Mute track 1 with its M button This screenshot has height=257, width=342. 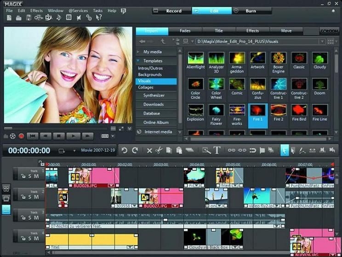[36, 176]
